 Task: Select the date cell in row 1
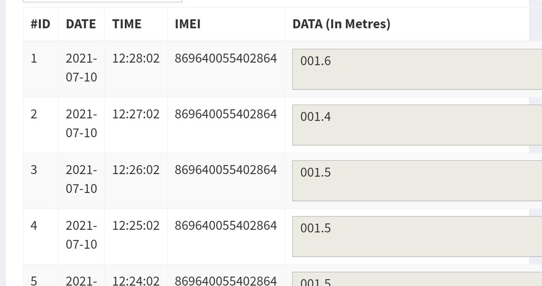tap(82, 68)
